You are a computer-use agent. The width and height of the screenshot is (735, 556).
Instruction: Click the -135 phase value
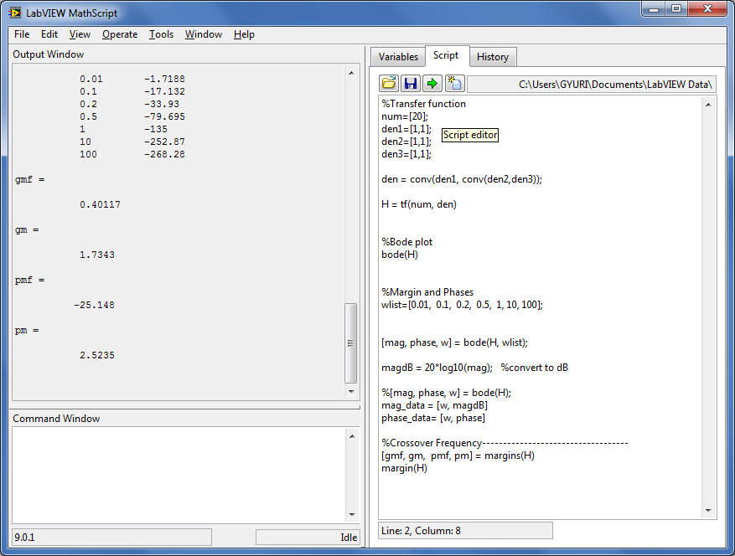coord(156,129)
